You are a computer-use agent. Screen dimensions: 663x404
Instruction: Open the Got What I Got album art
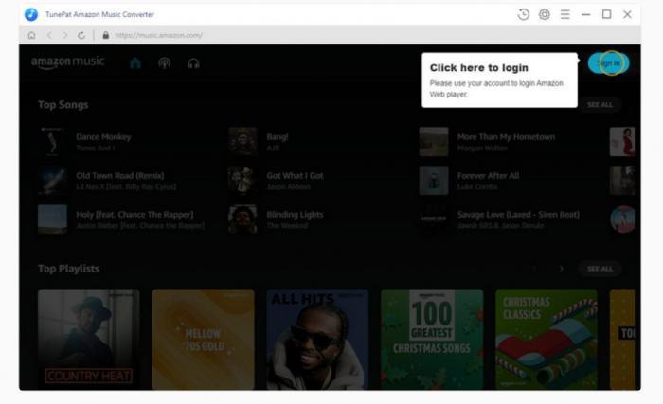tap(242, 181)
